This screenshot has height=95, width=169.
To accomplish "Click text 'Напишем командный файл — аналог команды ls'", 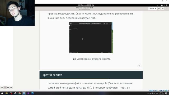I will click(x=77, y=83).
